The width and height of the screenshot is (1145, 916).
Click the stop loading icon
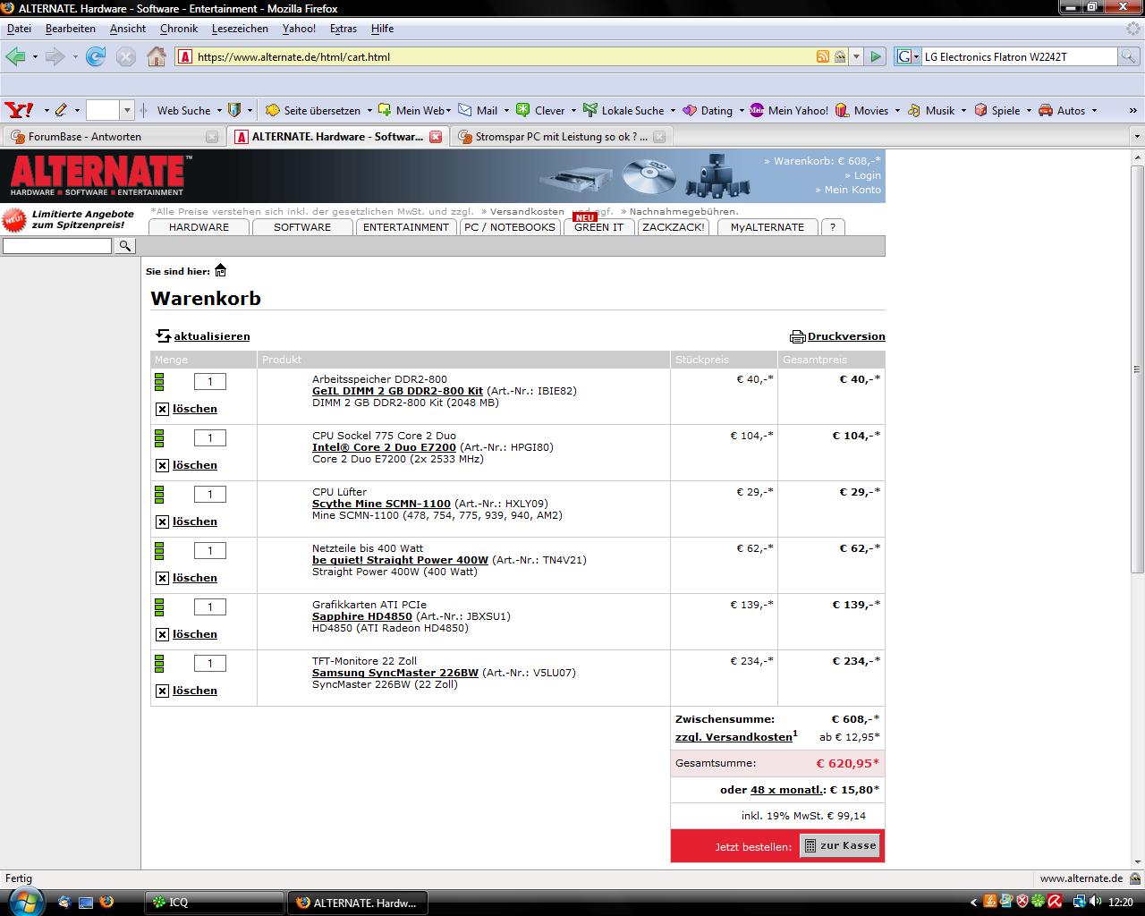[126, 56]
